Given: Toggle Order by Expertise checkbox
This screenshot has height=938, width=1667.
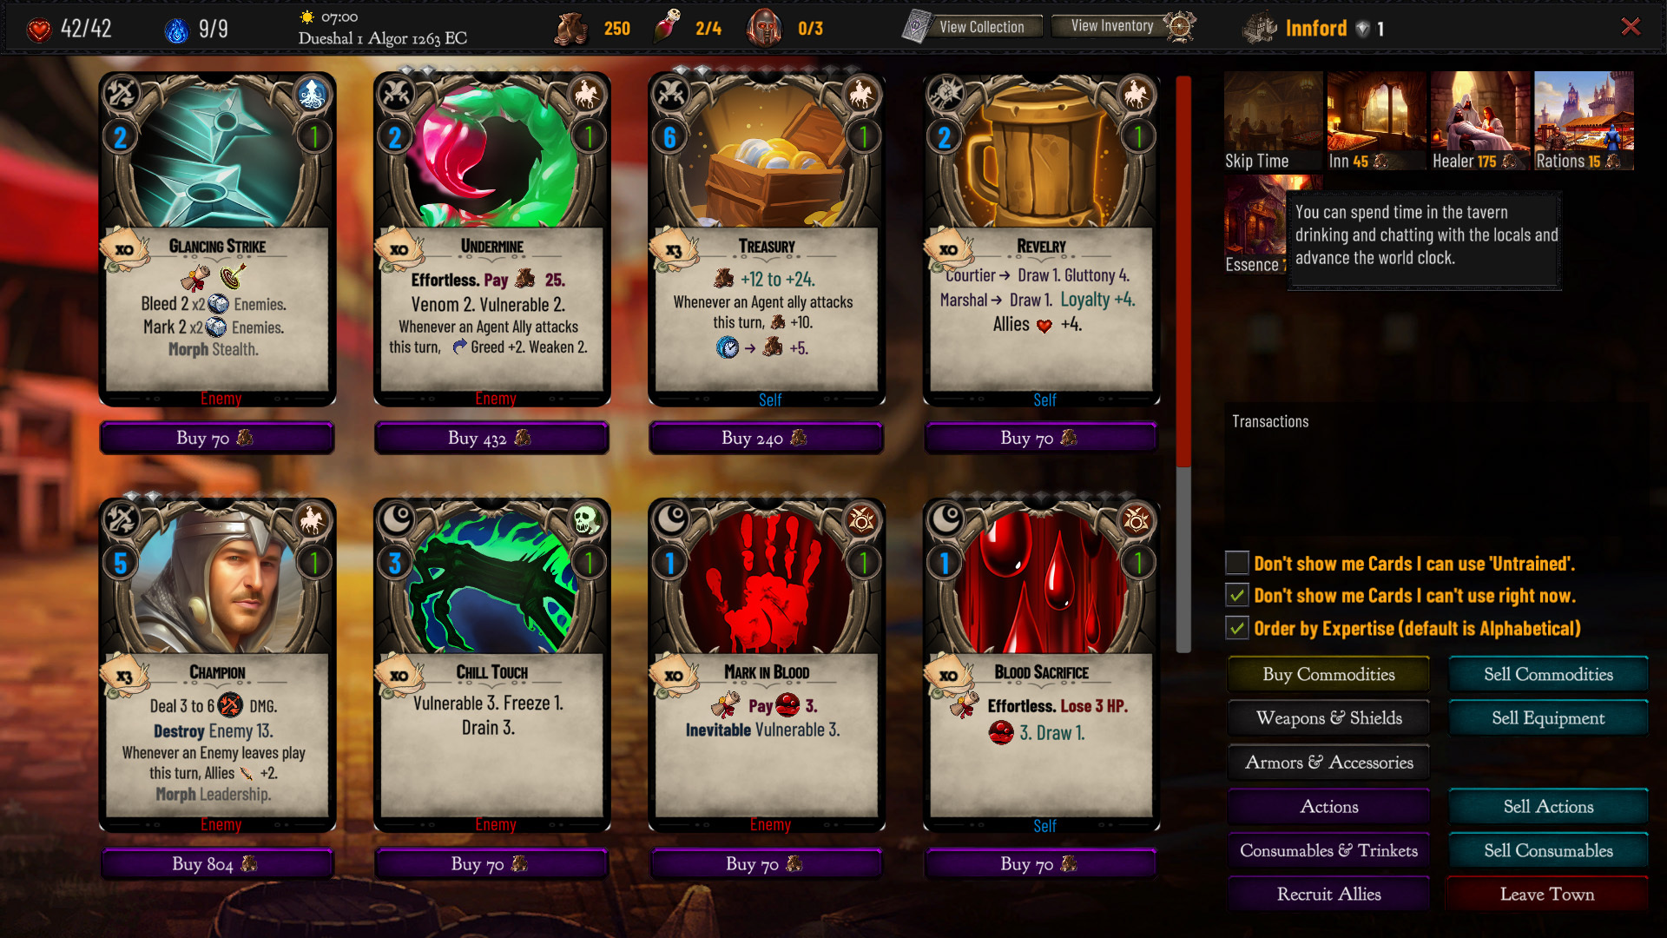Looking at the screenshot, I should (1237, 628).
